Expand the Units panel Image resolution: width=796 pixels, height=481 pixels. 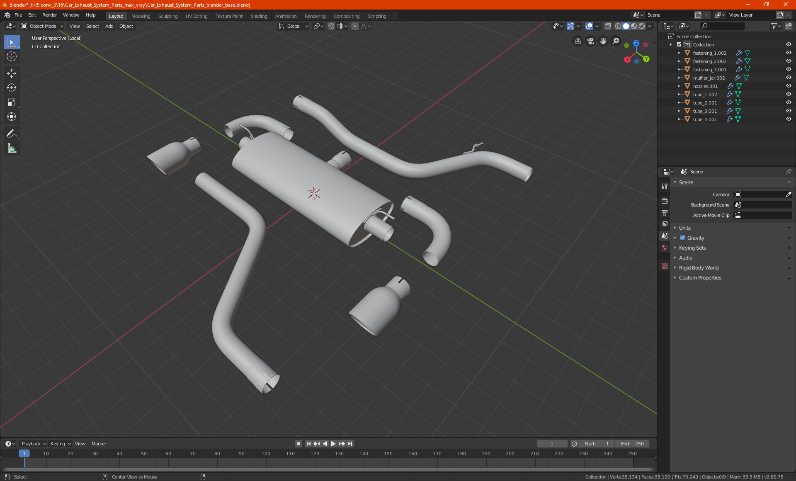coord(684,228)
